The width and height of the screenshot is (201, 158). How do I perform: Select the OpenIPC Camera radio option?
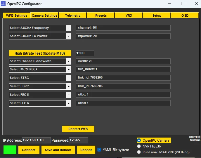tap(139, 140)
